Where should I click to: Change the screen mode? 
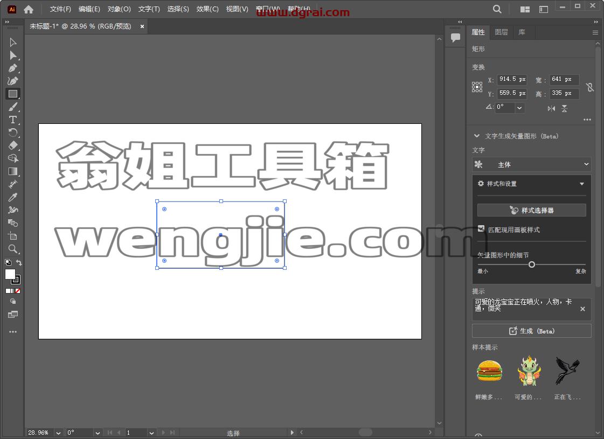coord(13,314)
